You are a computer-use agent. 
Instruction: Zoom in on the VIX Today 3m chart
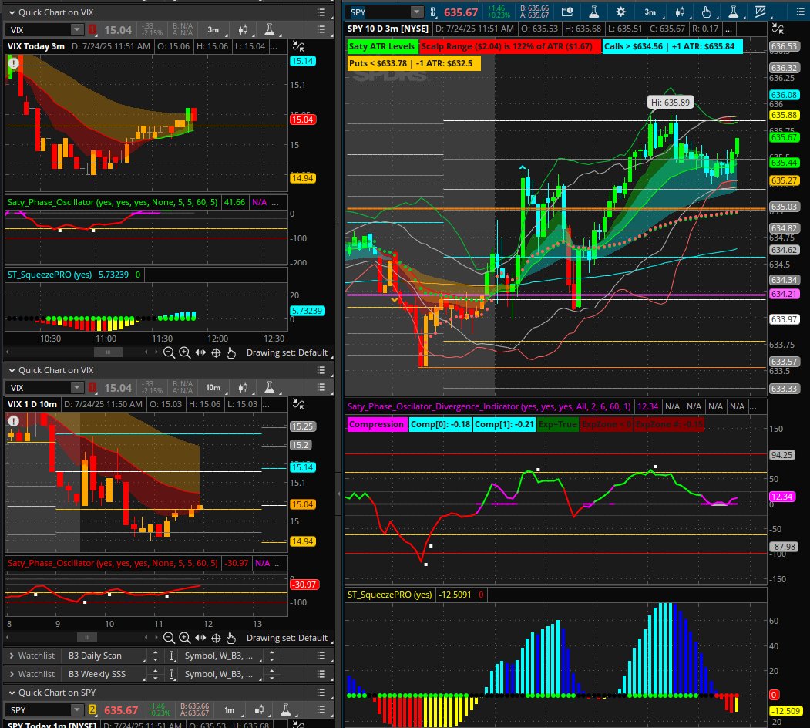tap(184, 352)
